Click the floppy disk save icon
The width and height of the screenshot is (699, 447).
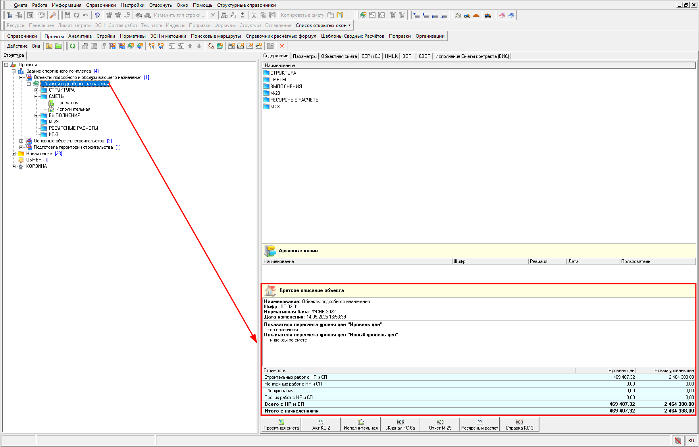pos(67,15)
